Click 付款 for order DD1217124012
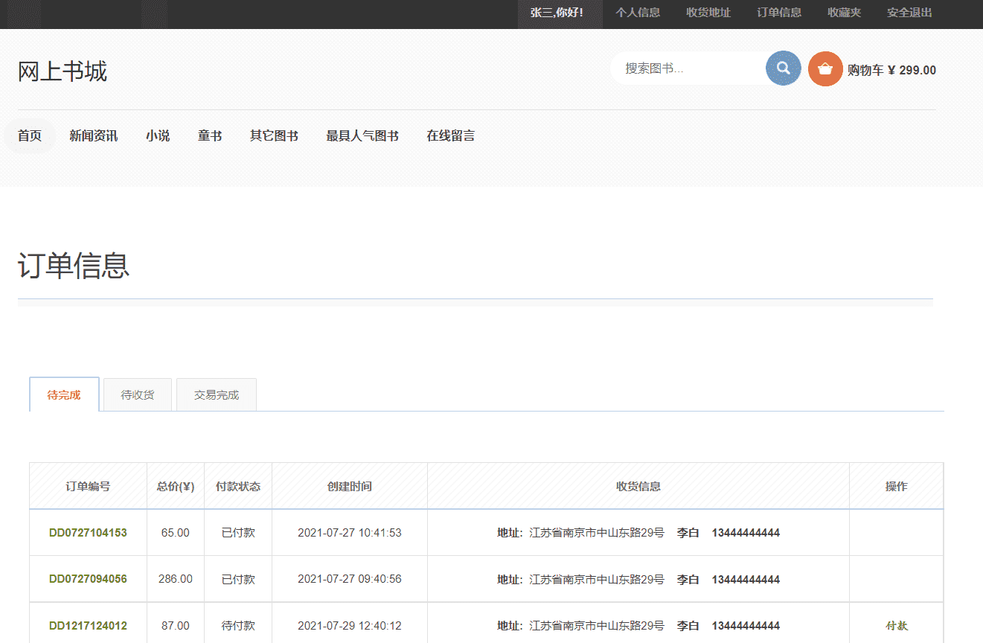Screen dimensions: 983x643 click(x=897, y=626)
